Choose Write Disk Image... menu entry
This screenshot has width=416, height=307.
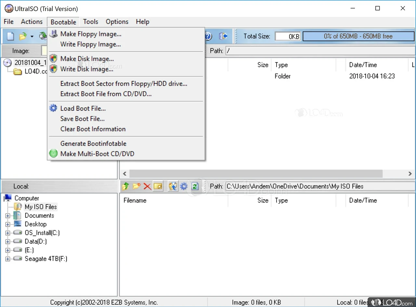click(x=126, y=69)
